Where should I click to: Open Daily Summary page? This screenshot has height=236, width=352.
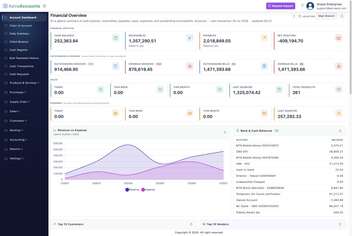24,33
